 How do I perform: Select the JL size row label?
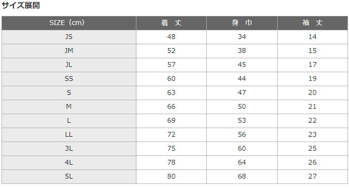tap(69, 65)
